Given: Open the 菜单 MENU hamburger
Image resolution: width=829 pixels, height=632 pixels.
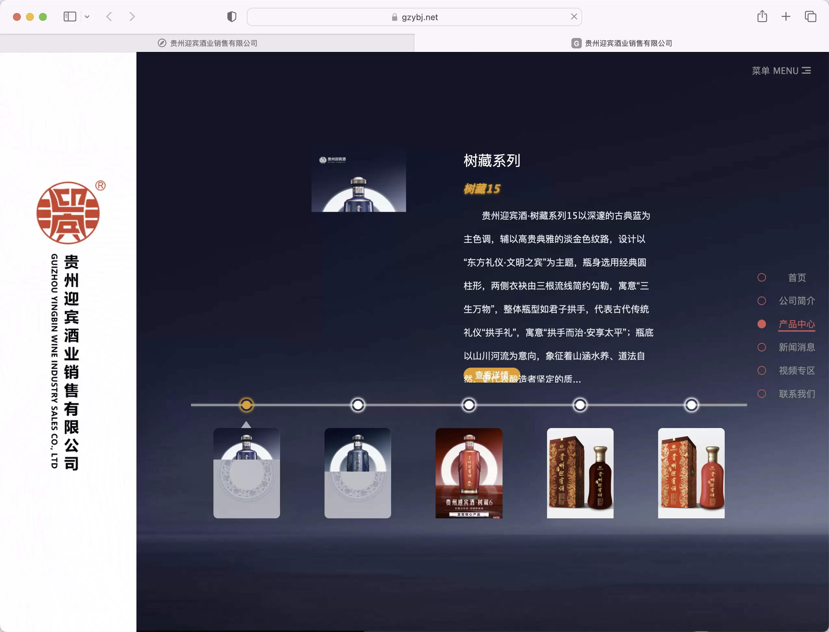Looking at the screenshot, I should coord(781,71).
